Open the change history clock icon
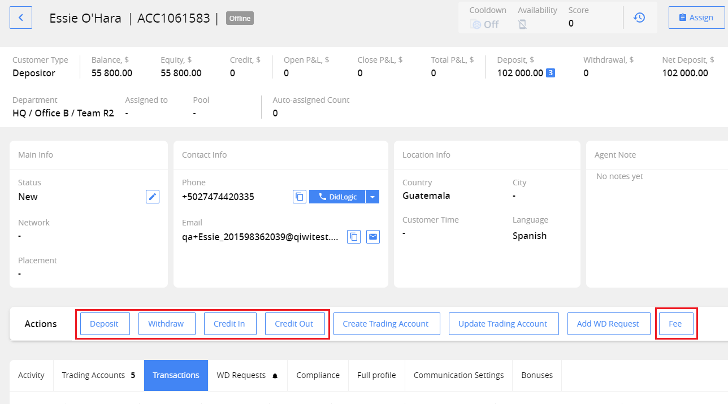728x404 pixels. [639, 18]
